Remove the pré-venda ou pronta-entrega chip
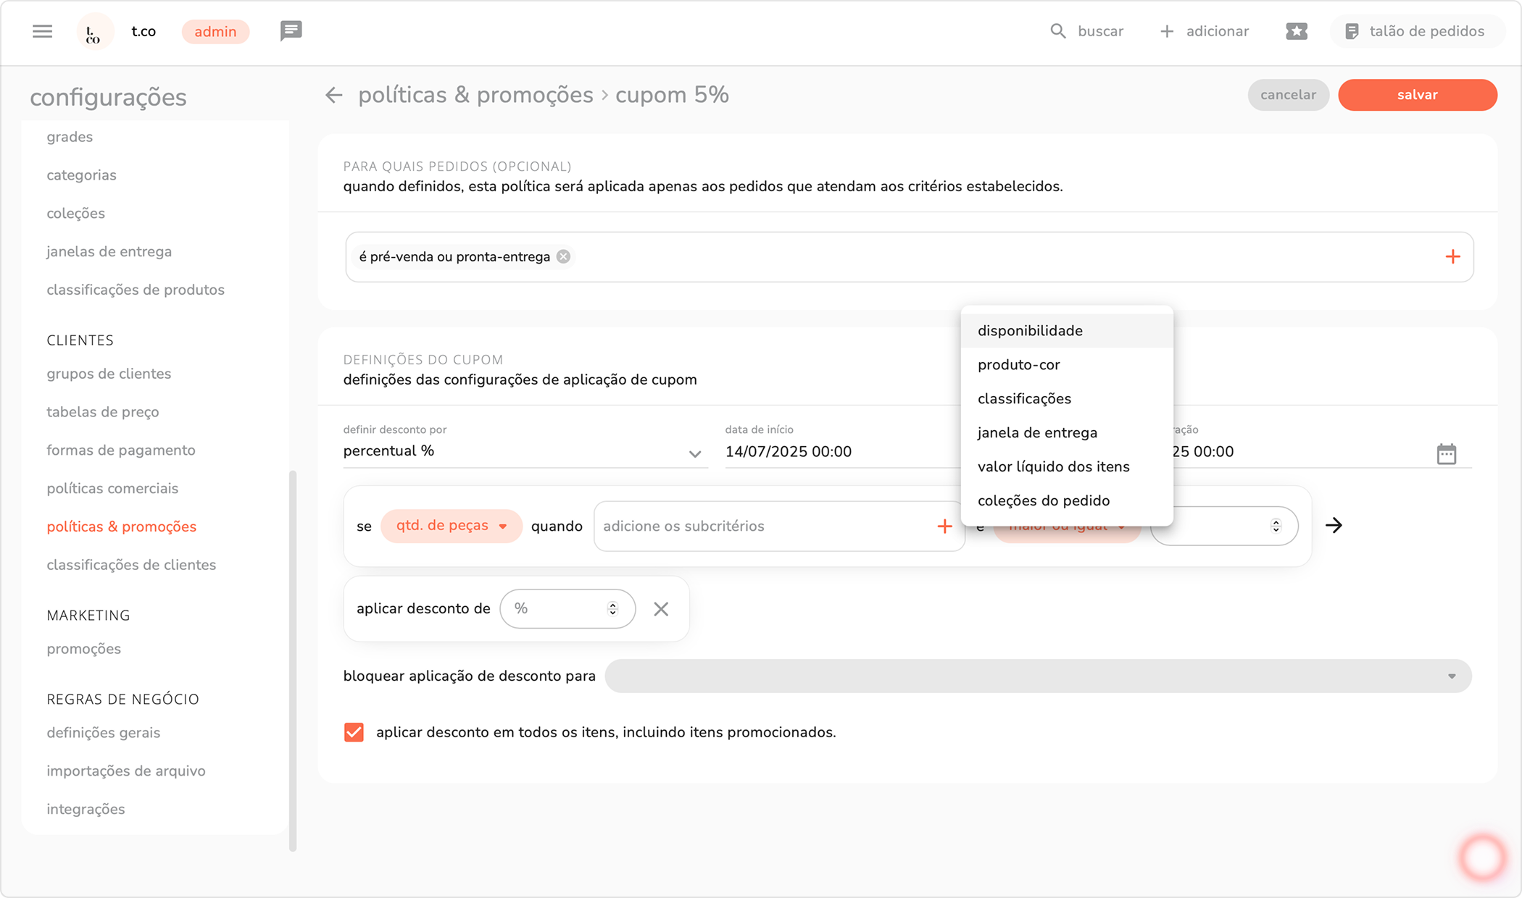The image size is (1522, 898). point(563,257)
